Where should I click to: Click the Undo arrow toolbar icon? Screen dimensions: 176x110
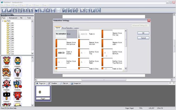[x=53, y=10]
